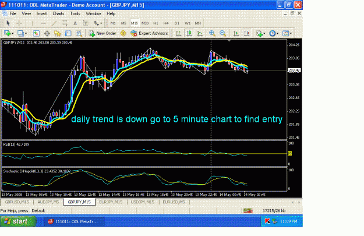Open the Window menu
This screenshot has height=236, width=364.
(x=93, y=13)
